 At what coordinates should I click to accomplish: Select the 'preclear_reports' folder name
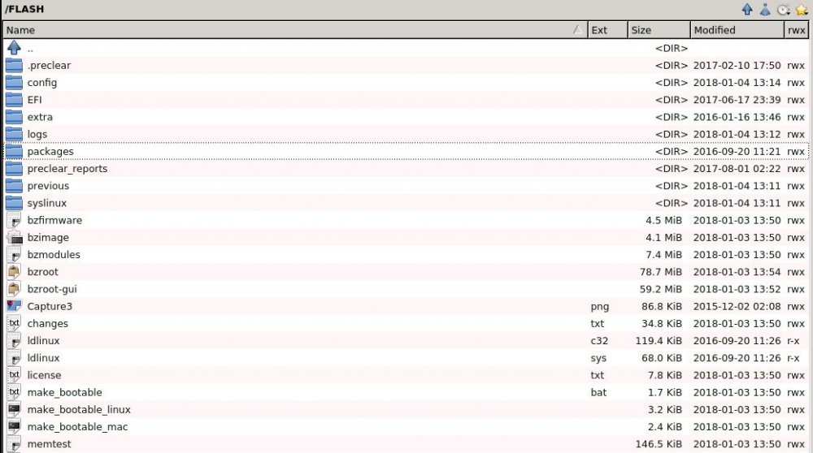67,169
